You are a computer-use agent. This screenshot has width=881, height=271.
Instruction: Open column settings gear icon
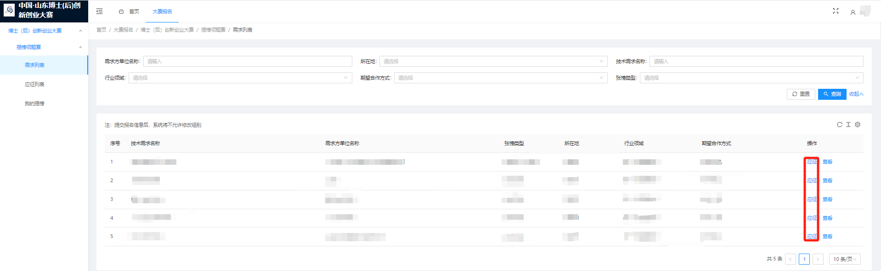(858, 125)
